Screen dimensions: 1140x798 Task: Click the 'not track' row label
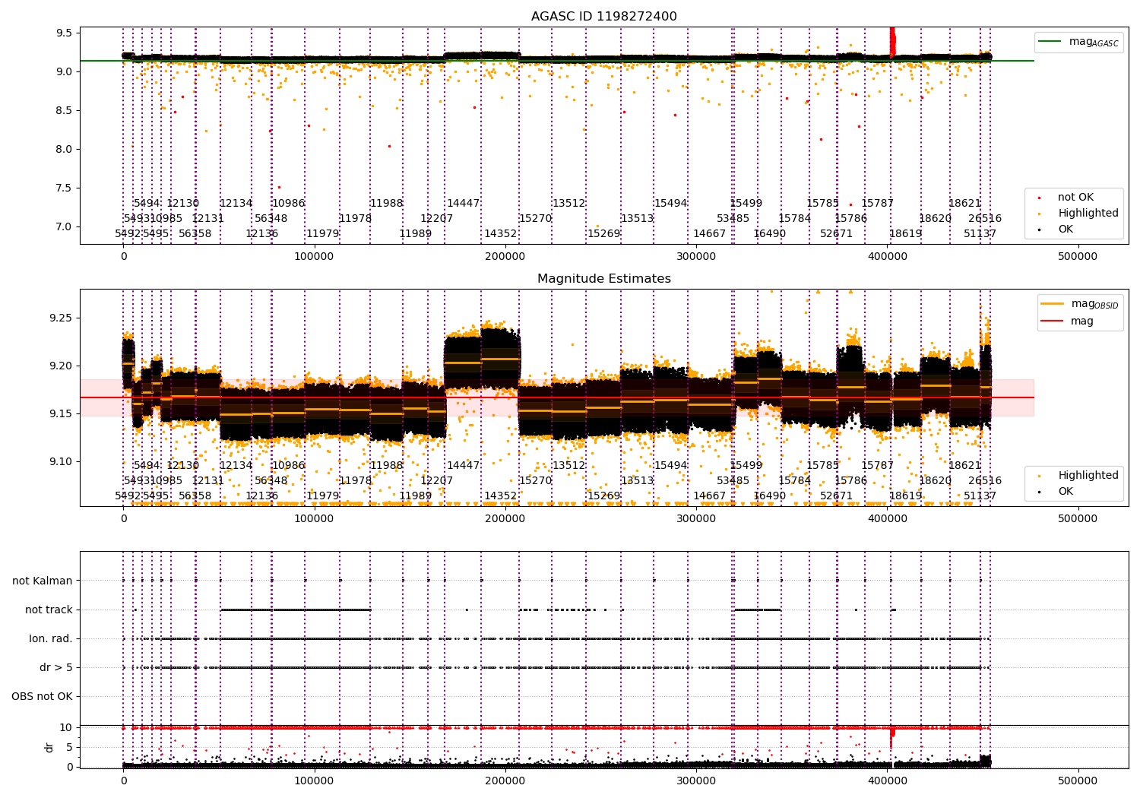coord(49,610)
